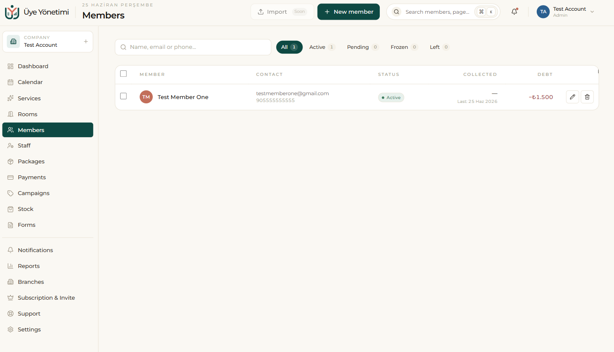This screenshot has height=352, width=614.
Task: Switch to the Left filter tab
Action: 439,47
